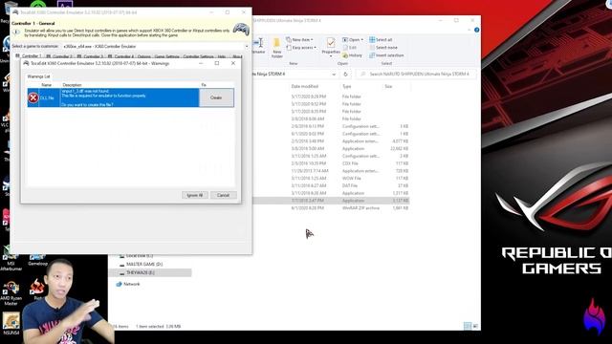Click the Search NARUTO SHIPPUDEN search field

pyautogui.click(x=417, y=74)
